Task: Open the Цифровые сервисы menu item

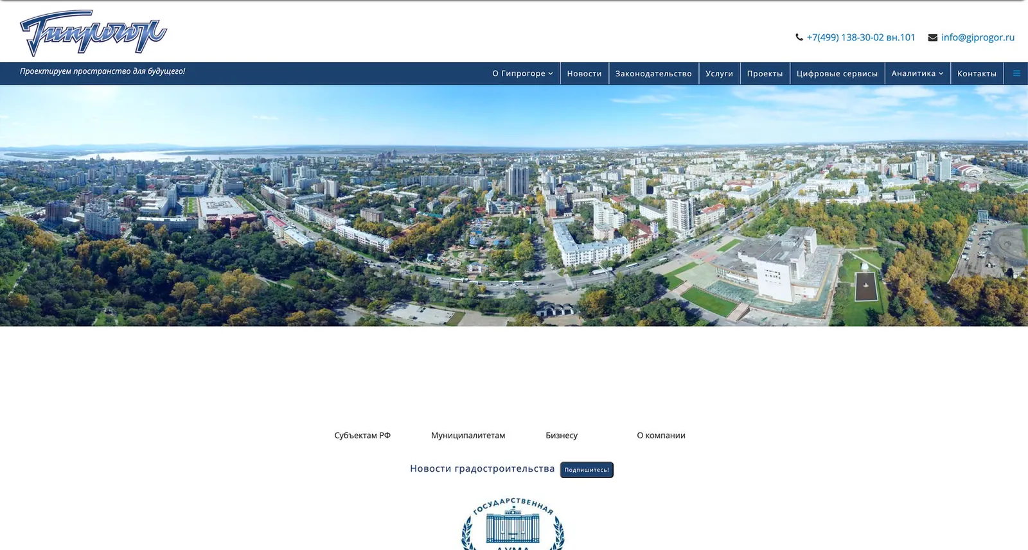Action: click(837, 74)
